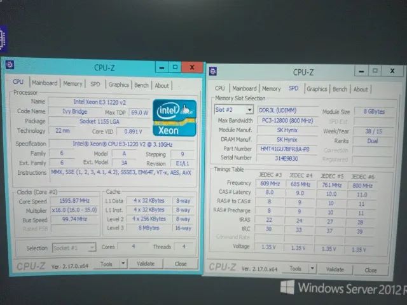Click the Module Manuf. SK Hynix value
Viewport: 407px width, 305px height.
pos(287,130)
